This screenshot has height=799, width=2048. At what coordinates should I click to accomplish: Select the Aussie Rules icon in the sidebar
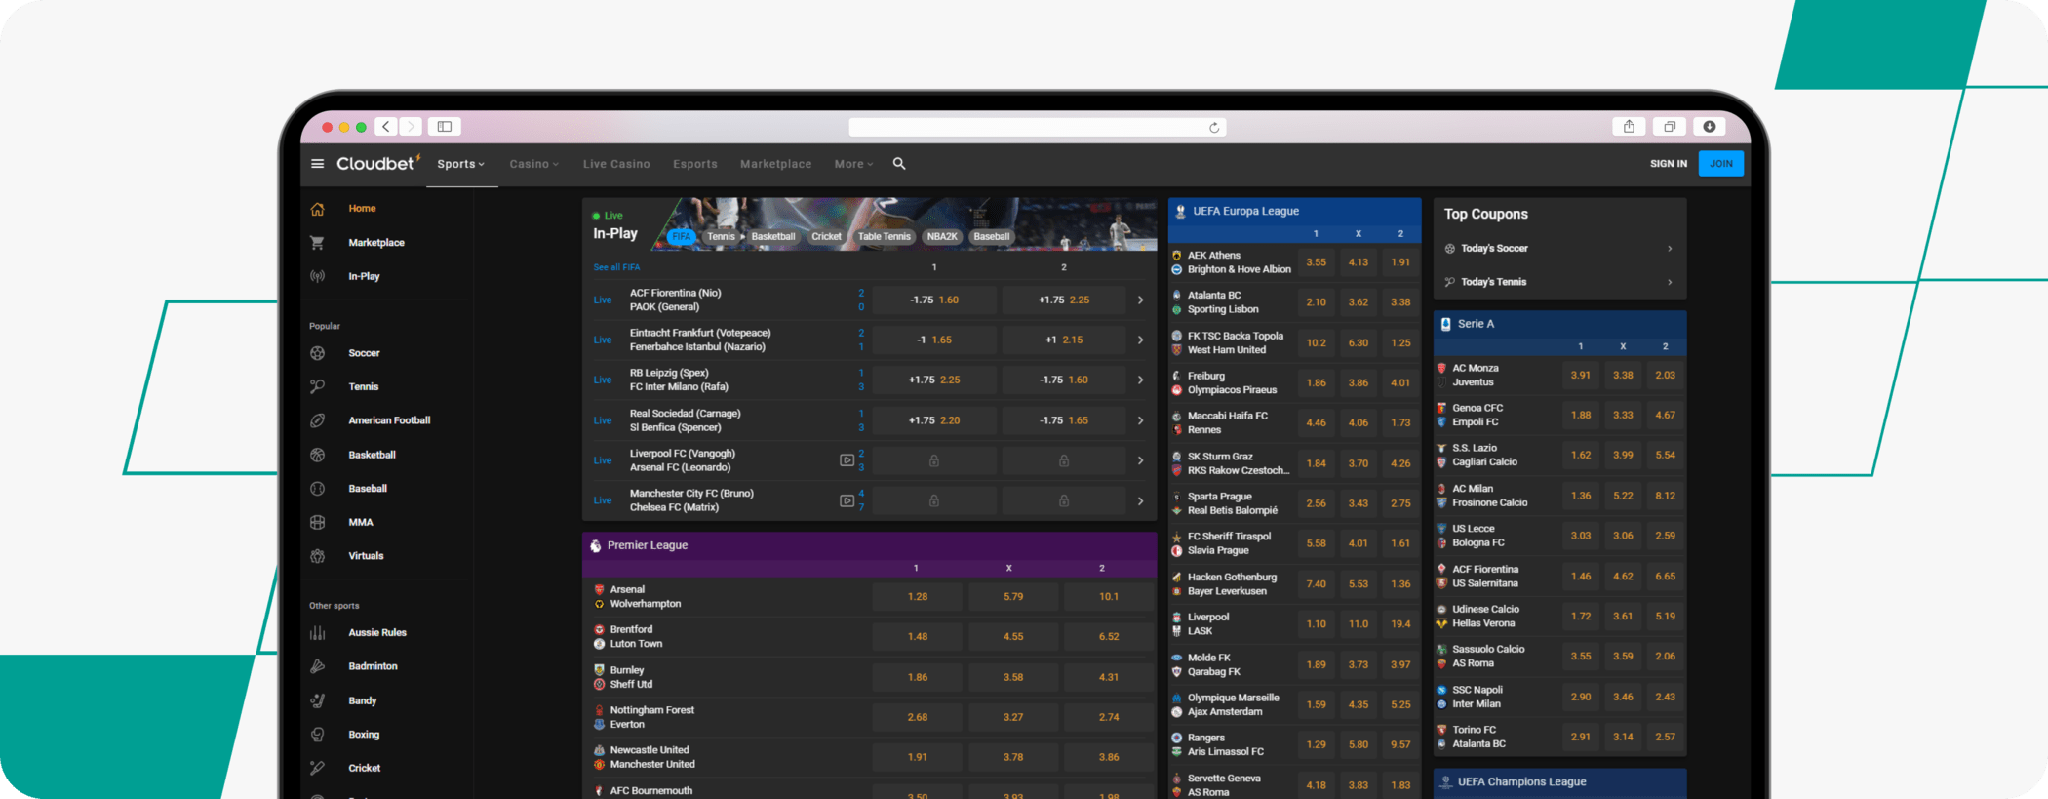point(317,633)
